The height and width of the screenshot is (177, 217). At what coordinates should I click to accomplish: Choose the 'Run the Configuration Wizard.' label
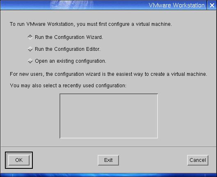pos(69,37)
